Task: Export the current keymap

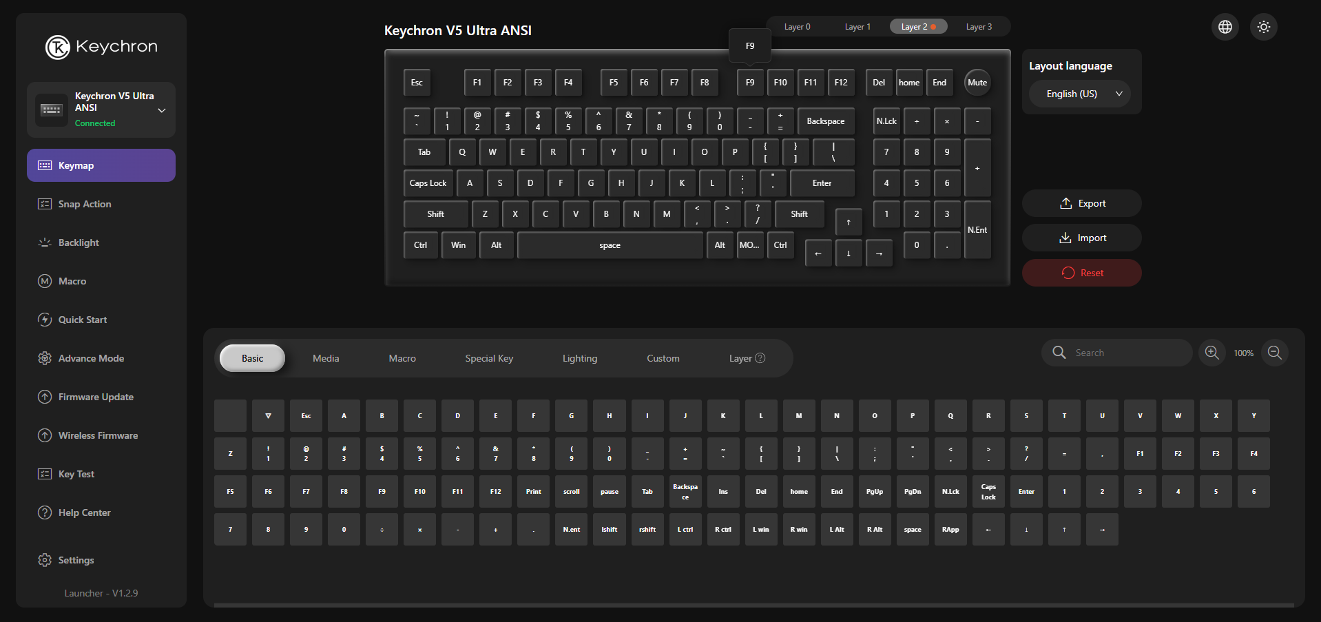Action: pos(1081,203)
